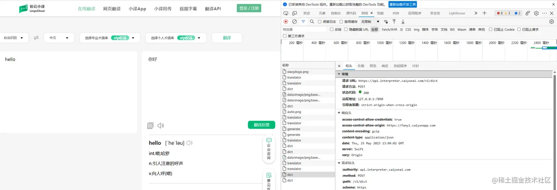The height and width of the screenshot is (190, 557).
Task: Open the 选择个人术语库 dropdown
Action: [x=176, y=38]
